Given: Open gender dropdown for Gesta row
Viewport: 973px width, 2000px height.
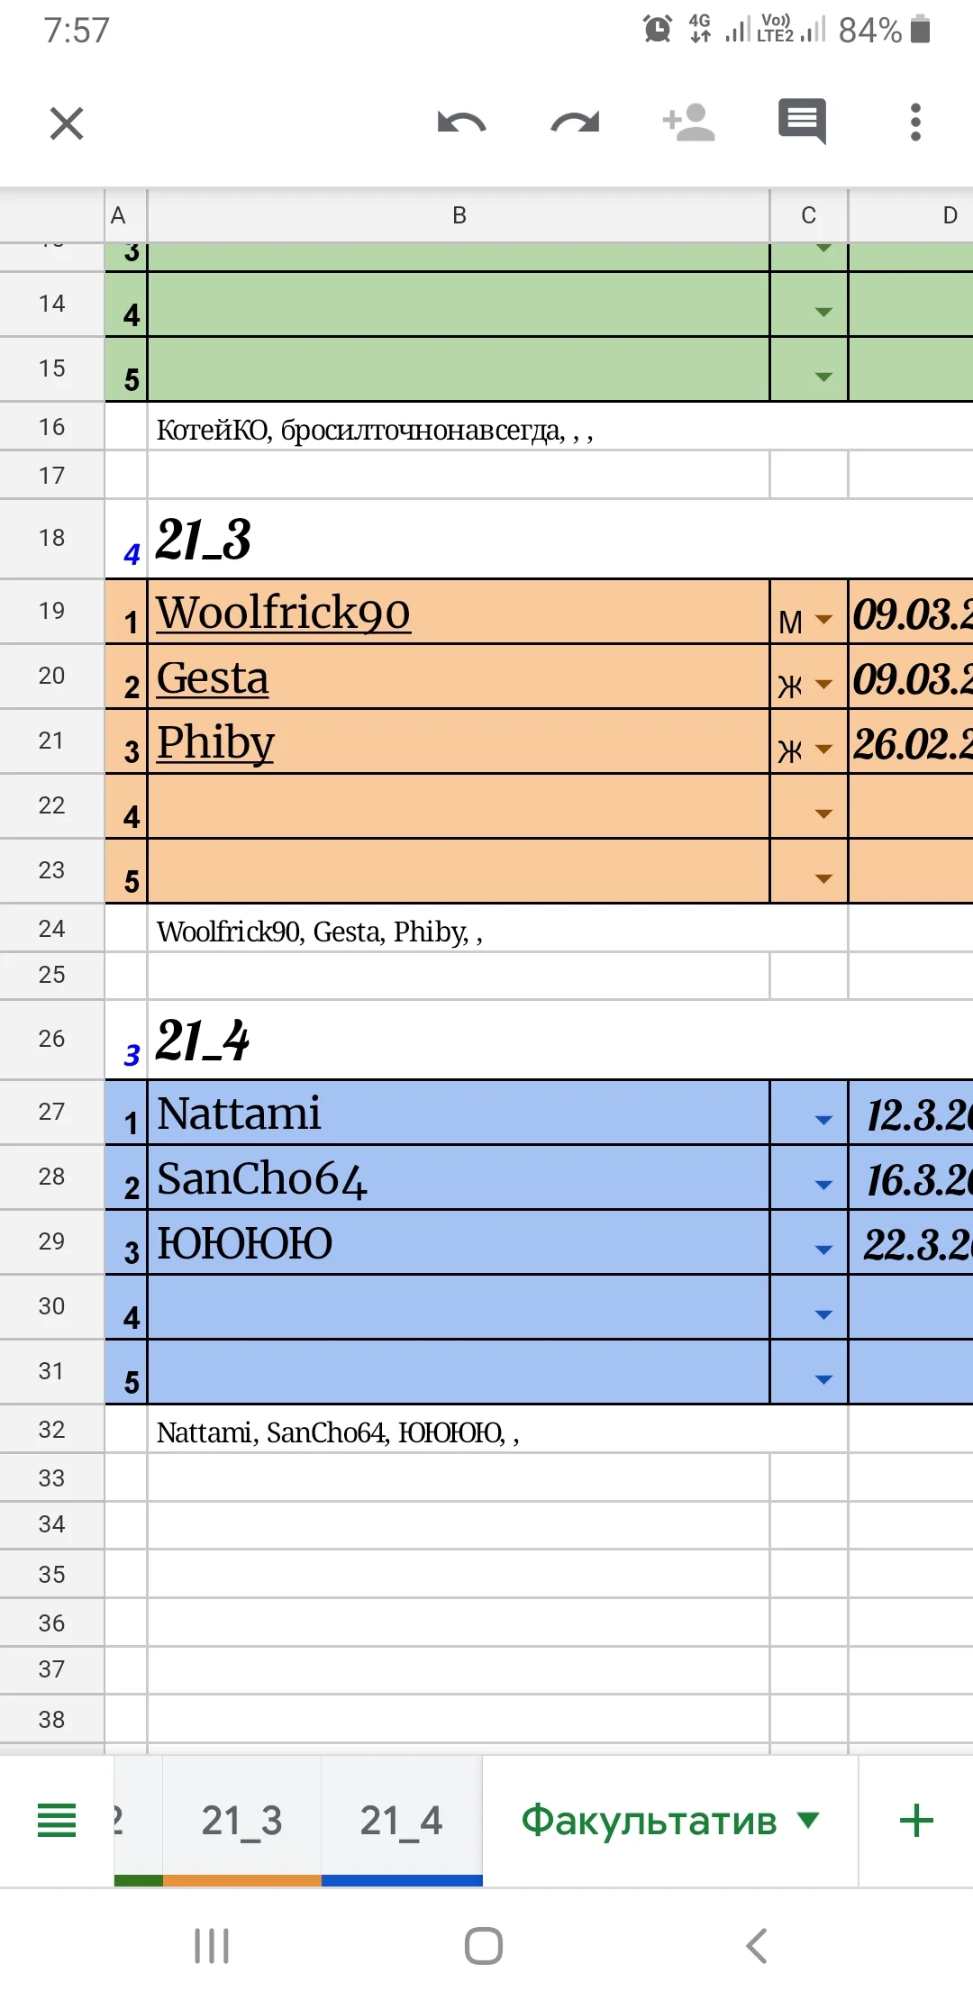Looking at the screenshot, I should [x=823, y=685].
